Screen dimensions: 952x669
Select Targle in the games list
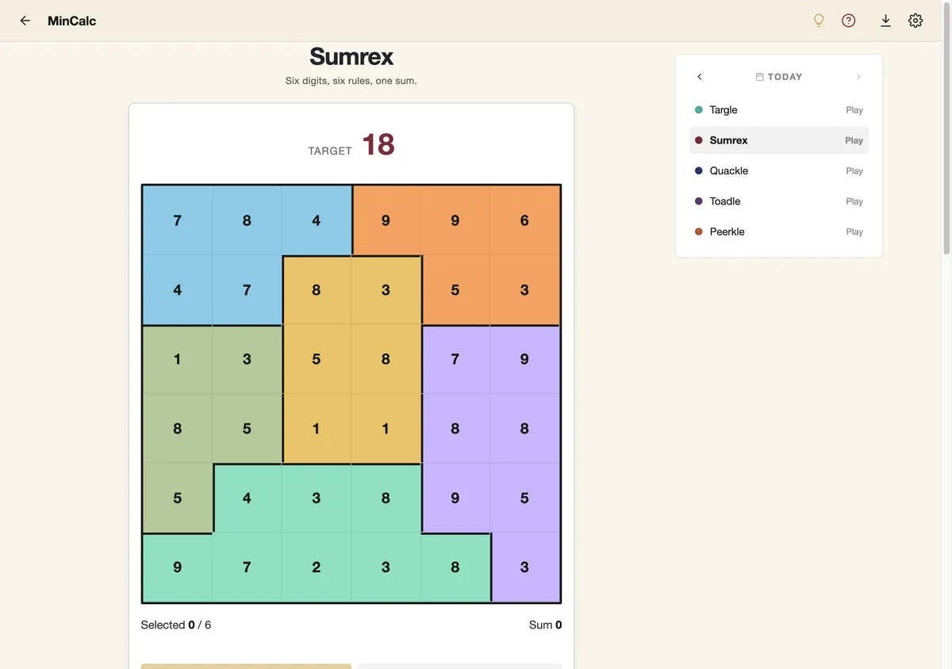pyautogui.click(x=779, y=110)
